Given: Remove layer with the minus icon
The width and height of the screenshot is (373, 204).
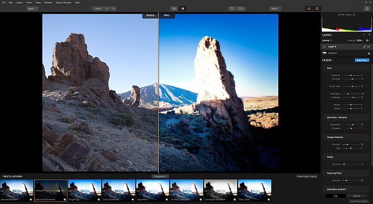Looking at the screenshot, I should [364, 35].
